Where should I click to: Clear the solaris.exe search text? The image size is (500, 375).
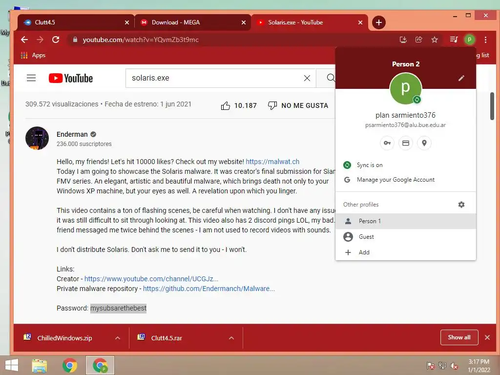tap(307, 78)
